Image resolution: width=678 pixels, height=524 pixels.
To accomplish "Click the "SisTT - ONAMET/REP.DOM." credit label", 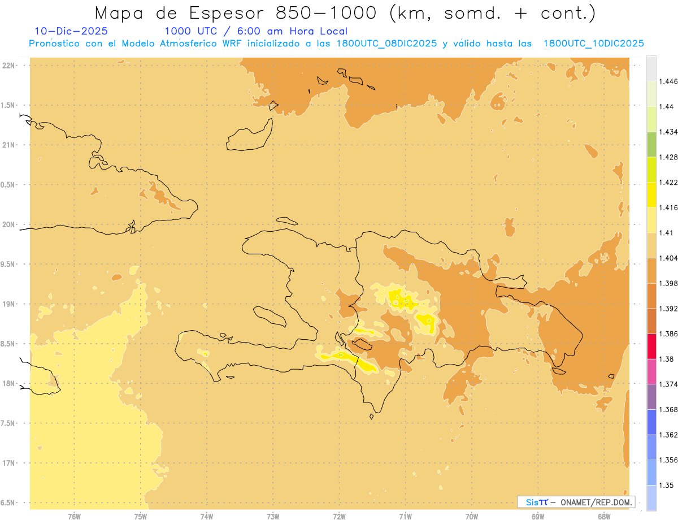I will click(x=576, y=502).
